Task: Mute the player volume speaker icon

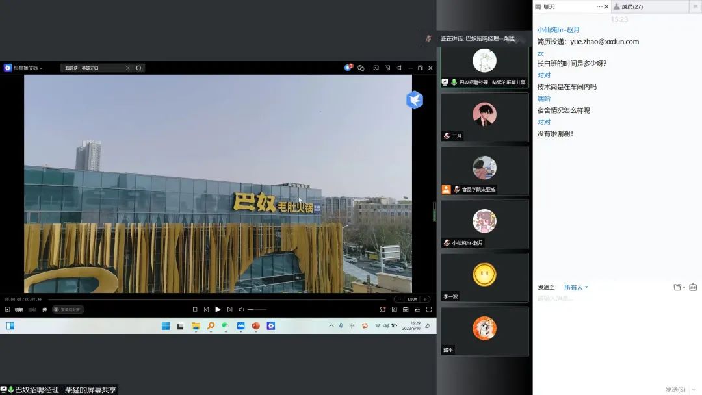Action: [x=241, y=309]
